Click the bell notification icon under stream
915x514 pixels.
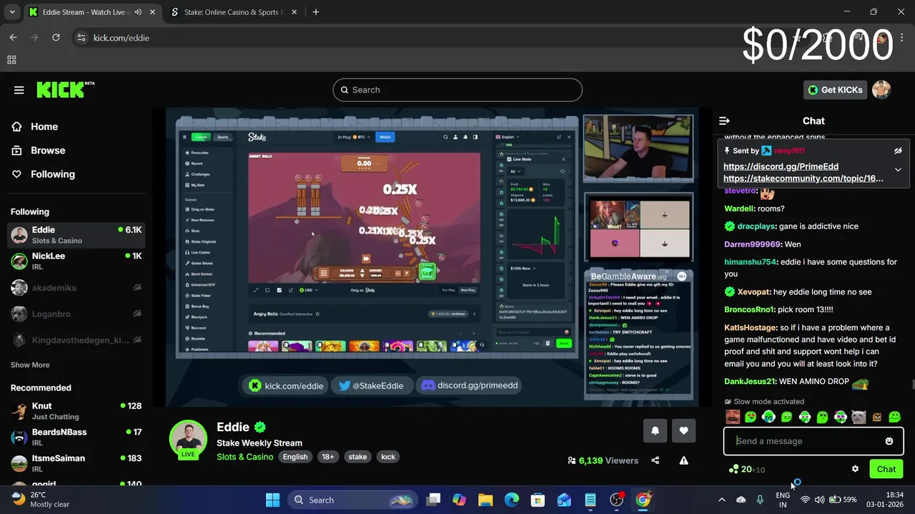point(655,430)
